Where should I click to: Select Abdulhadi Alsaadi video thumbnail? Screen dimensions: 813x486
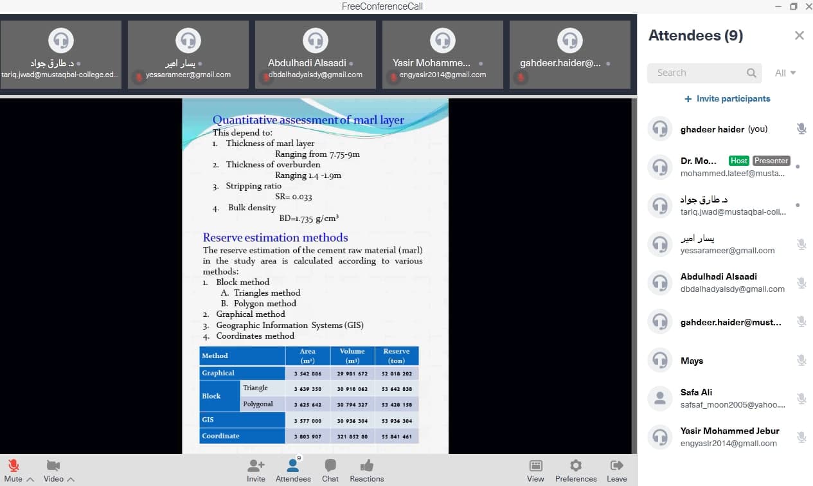315,55
